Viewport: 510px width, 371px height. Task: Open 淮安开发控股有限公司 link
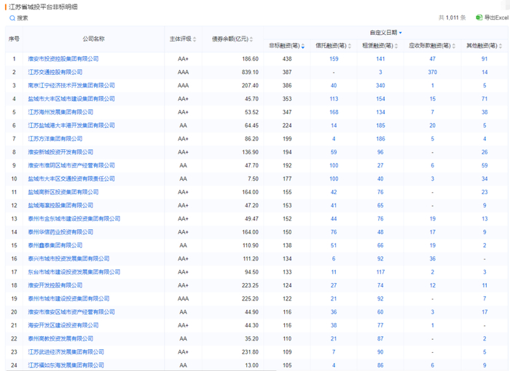[x=55, y=285]
